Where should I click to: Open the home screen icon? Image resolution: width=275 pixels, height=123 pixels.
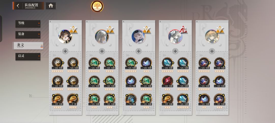tap(51, 6)
